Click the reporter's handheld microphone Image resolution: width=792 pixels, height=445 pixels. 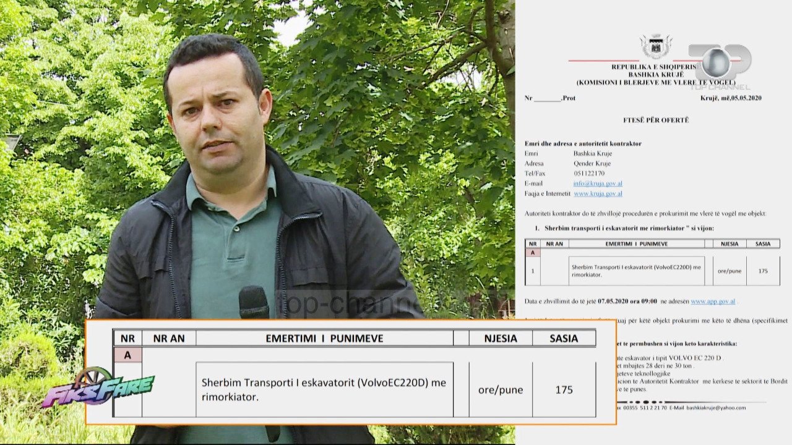click(254, 303)
